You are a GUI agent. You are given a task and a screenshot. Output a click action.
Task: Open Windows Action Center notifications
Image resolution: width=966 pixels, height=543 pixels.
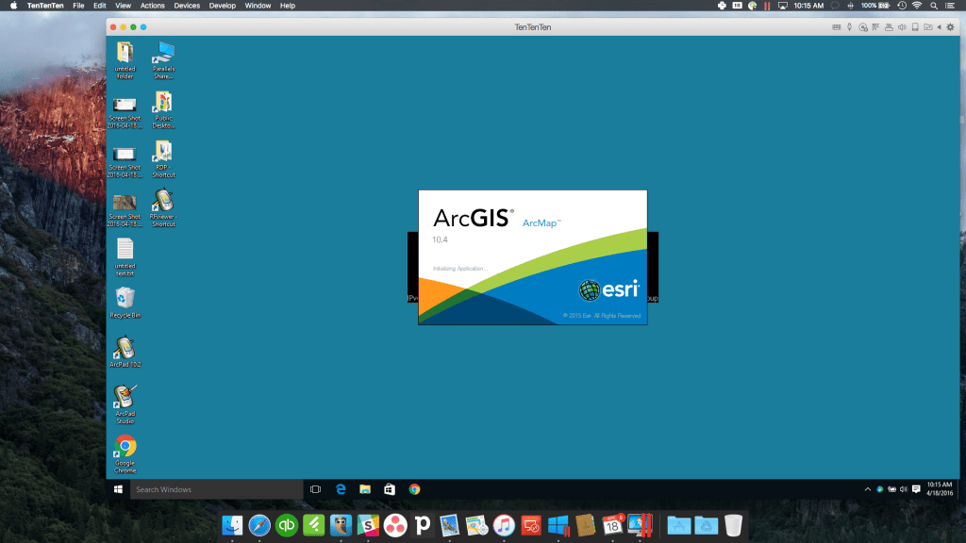(916, 489)
